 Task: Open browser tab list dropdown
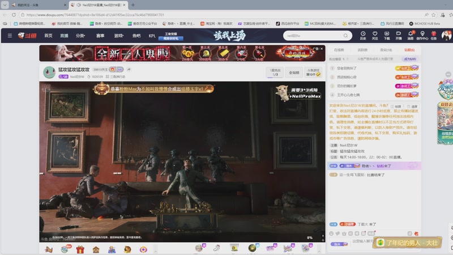[x=5, y=5]
